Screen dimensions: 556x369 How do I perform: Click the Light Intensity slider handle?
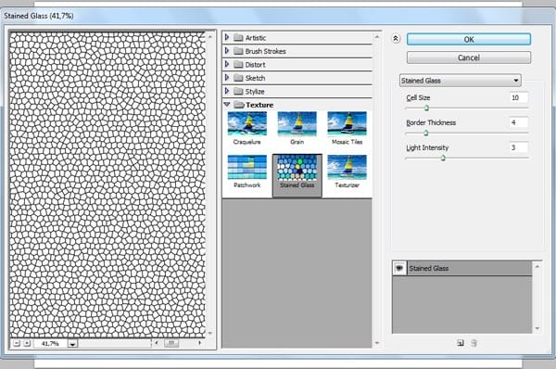(x=443, y=158)
